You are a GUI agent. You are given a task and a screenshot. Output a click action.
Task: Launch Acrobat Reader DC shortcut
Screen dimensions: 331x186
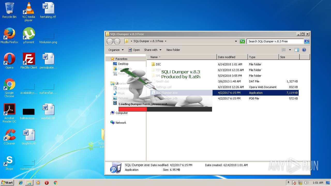tap(9, 113)
